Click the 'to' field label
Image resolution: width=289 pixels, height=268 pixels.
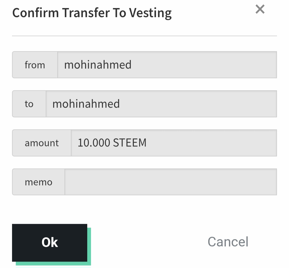pos(29,104)
